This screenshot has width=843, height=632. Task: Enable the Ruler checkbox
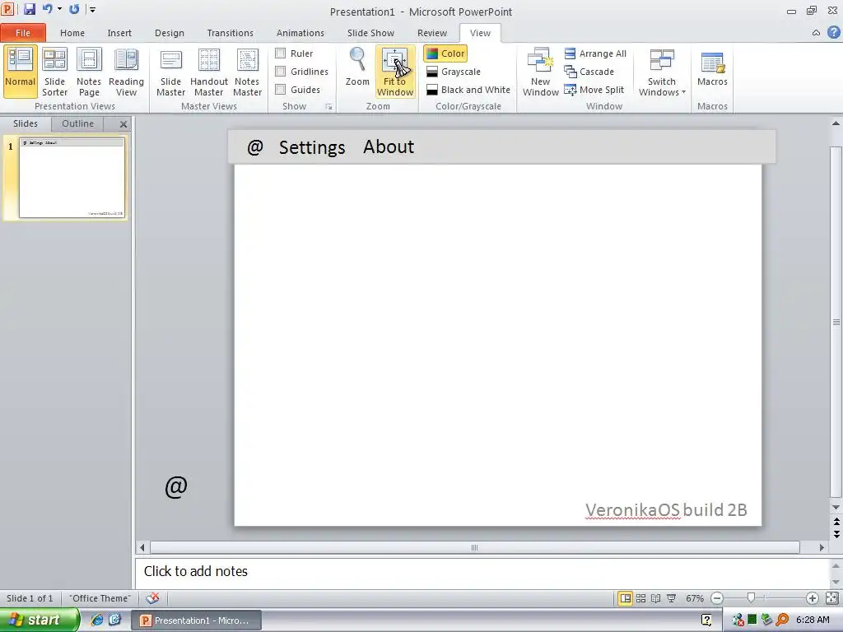coord(280,53)
